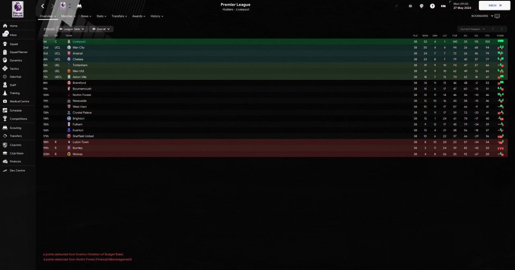The width and height of the screenshot is (515, 270).
Task: Open the League Table stage dropdown
Action: [x=72, y=29]
